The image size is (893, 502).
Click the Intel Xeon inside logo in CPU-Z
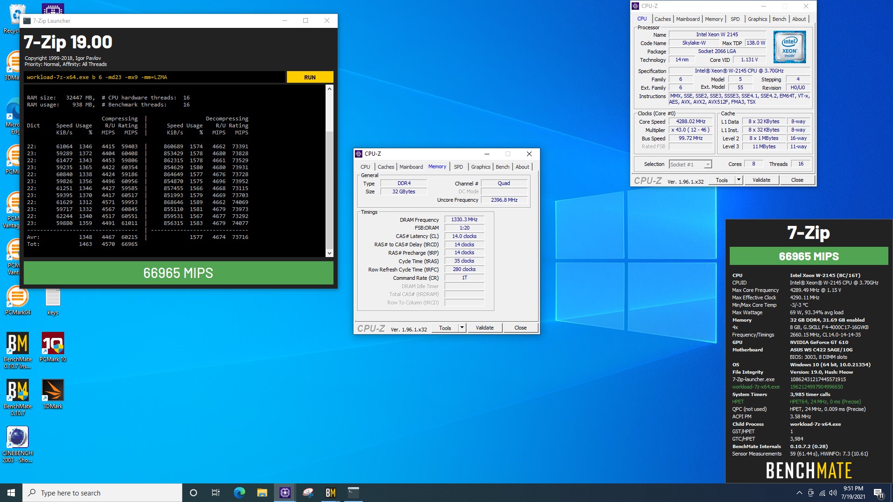point(789,47)
